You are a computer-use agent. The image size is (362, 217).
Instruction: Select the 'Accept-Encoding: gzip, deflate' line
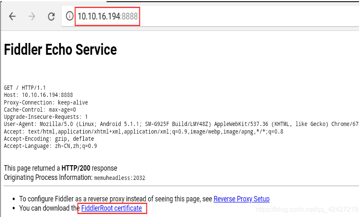point(49,139)
